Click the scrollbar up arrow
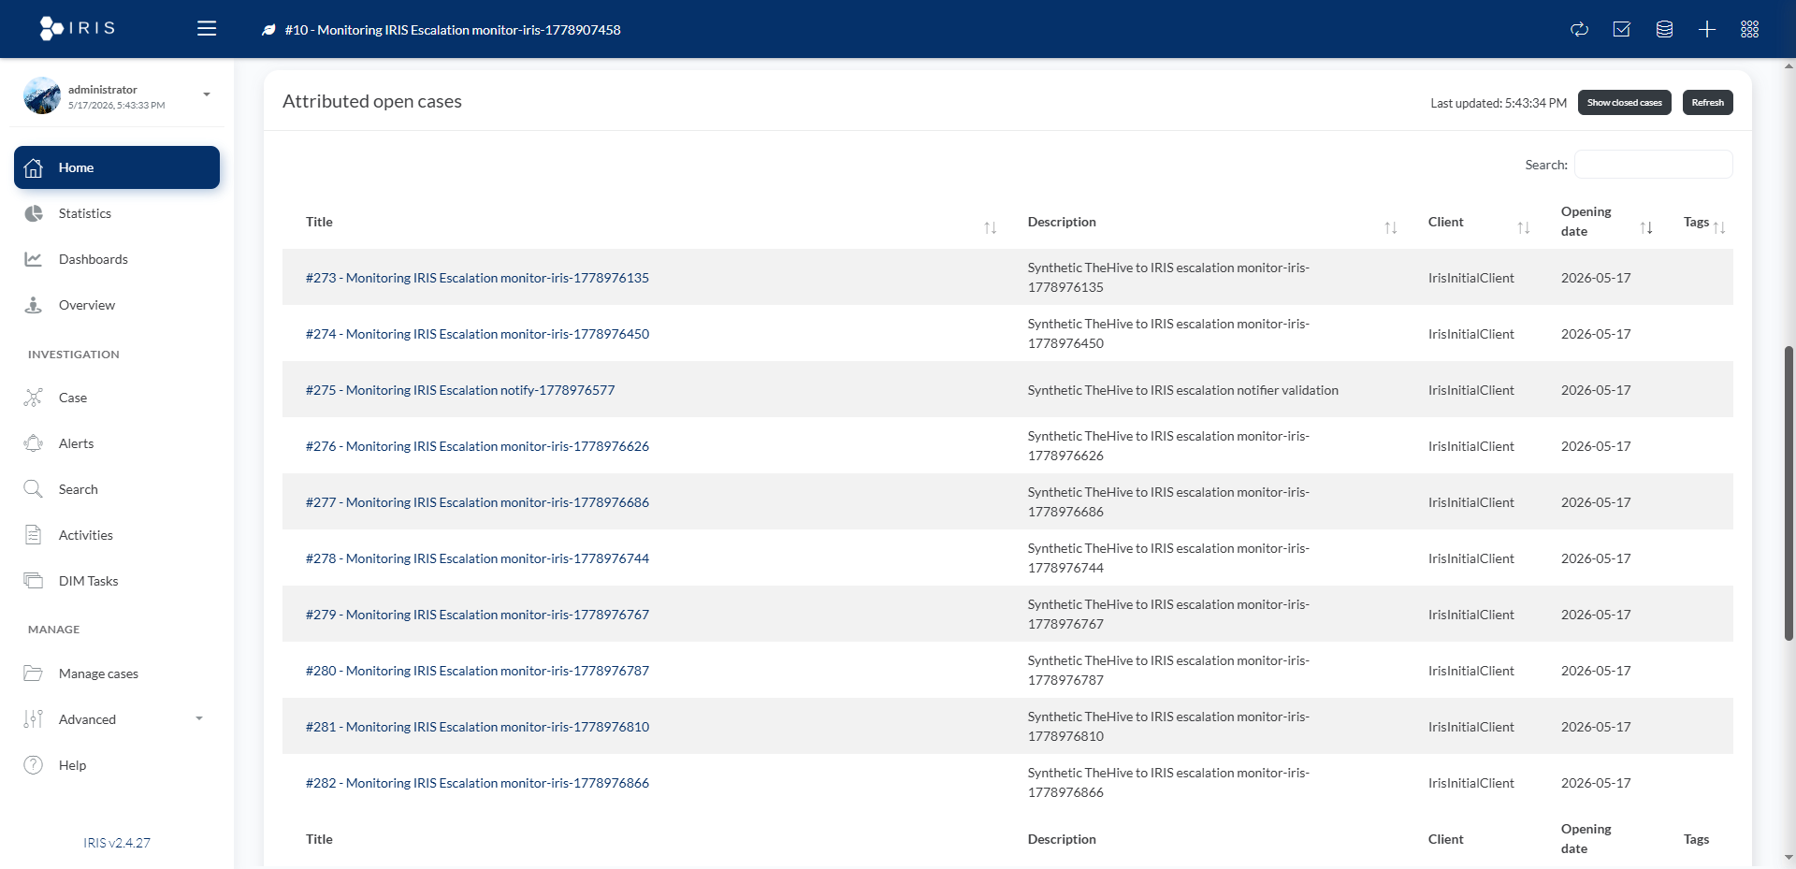Screen dimensions: 1796x869 (1789, 66)
